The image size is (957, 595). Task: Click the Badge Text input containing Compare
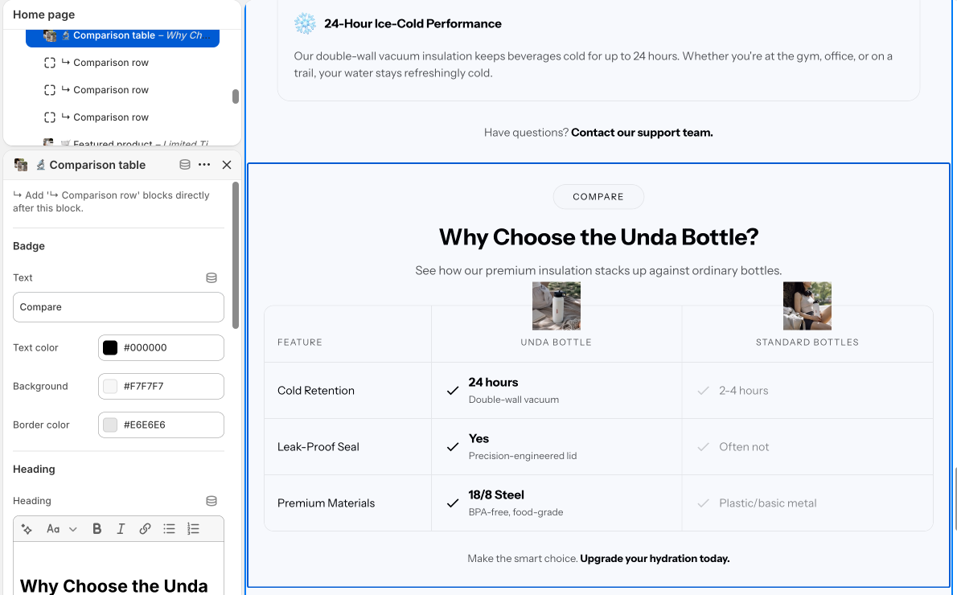pos(118,307)
